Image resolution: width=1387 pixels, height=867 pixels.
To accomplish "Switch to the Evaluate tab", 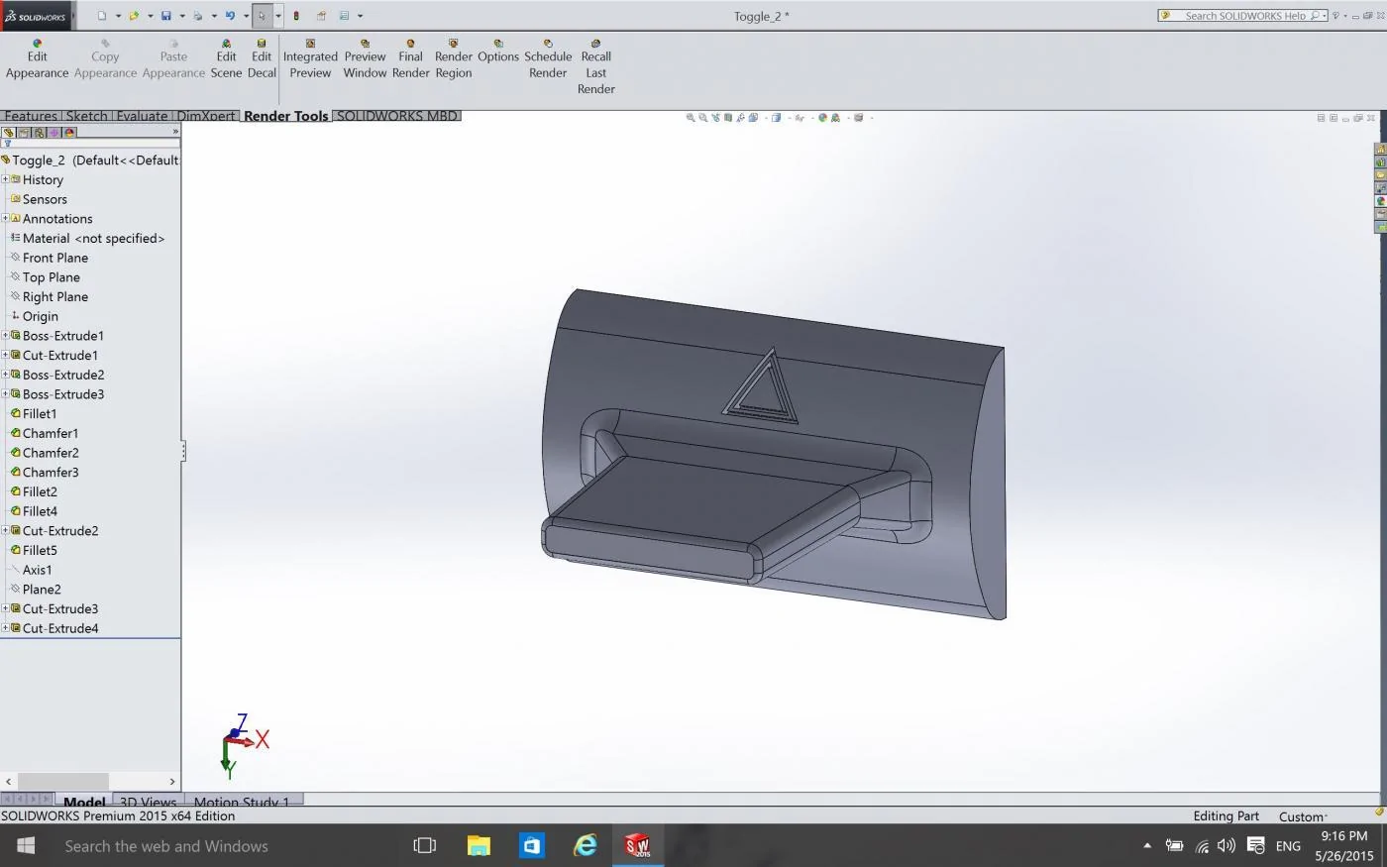I will coord(142,116).
